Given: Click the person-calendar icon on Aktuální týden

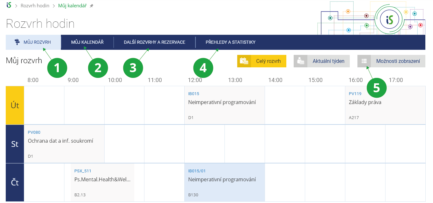Looking at the screenshot, I should tap(300, 61).
